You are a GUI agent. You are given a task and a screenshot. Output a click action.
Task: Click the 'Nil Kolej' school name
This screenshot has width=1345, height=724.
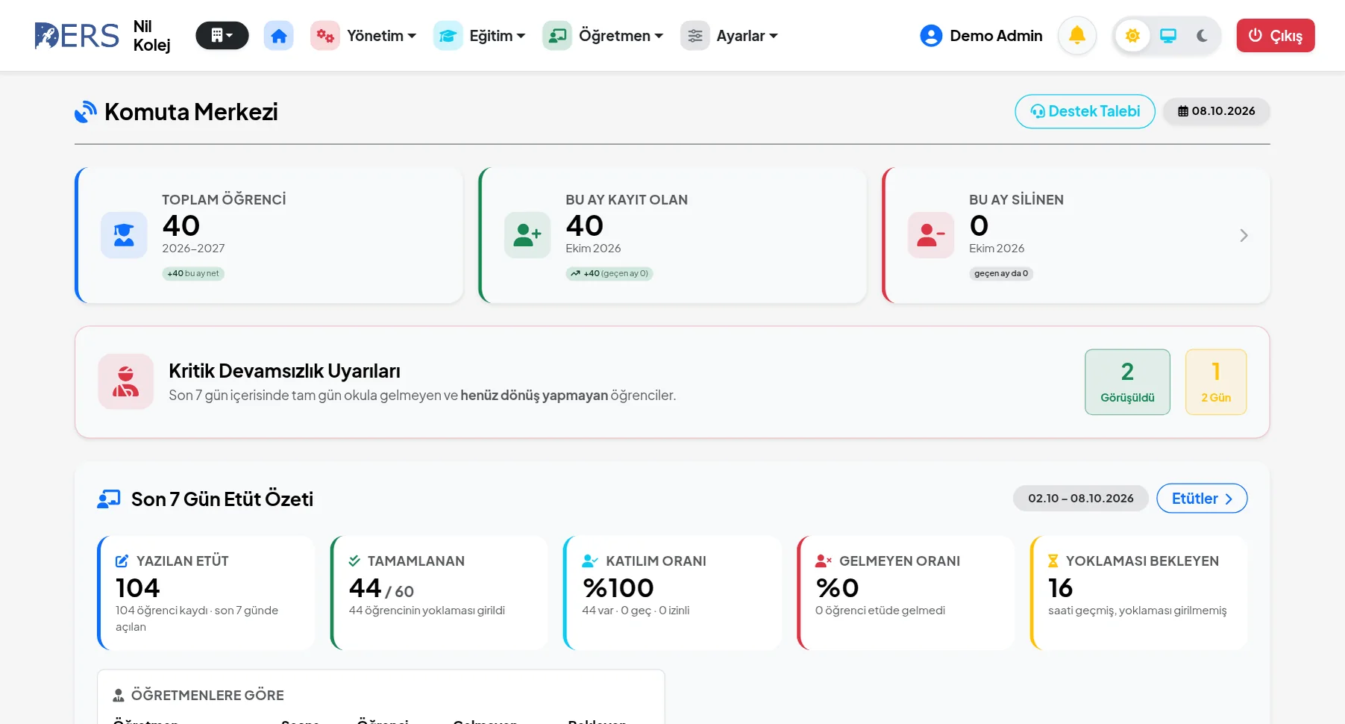tap(151, 36)
